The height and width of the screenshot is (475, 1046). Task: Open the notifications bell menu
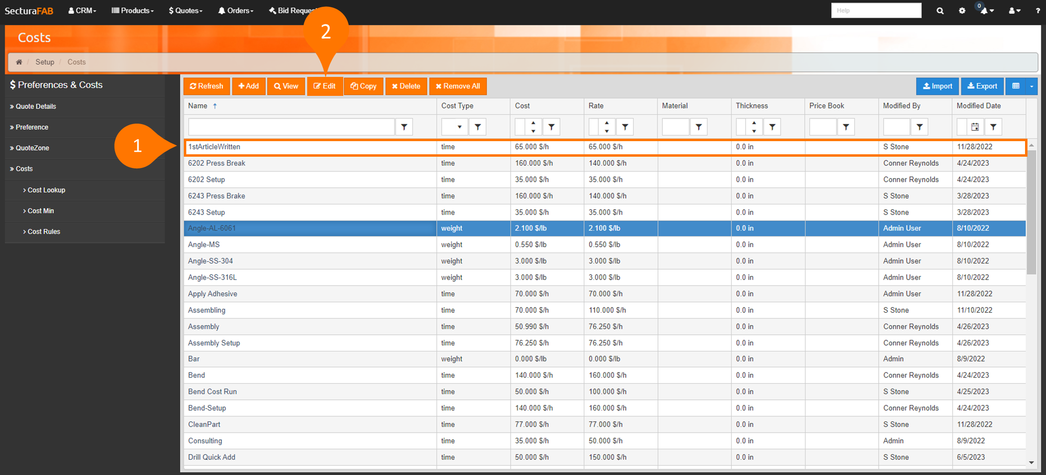click(x=987, y=11)
